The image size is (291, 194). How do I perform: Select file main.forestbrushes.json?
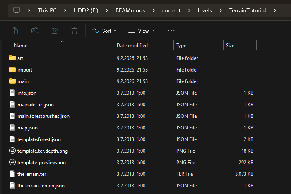[x=43, y=116]
